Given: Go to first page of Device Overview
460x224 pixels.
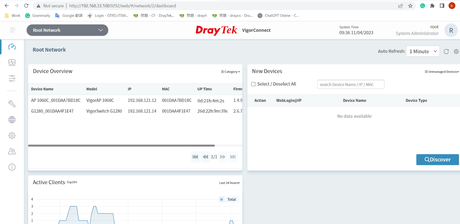Looking at the screenshot, I should 195,157.
